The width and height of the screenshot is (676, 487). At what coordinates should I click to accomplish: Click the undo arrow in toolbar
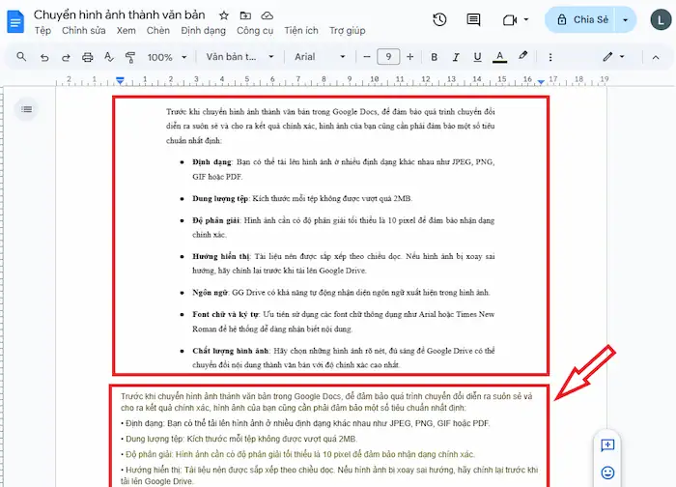pyautogui.click(x=43, y=57)
